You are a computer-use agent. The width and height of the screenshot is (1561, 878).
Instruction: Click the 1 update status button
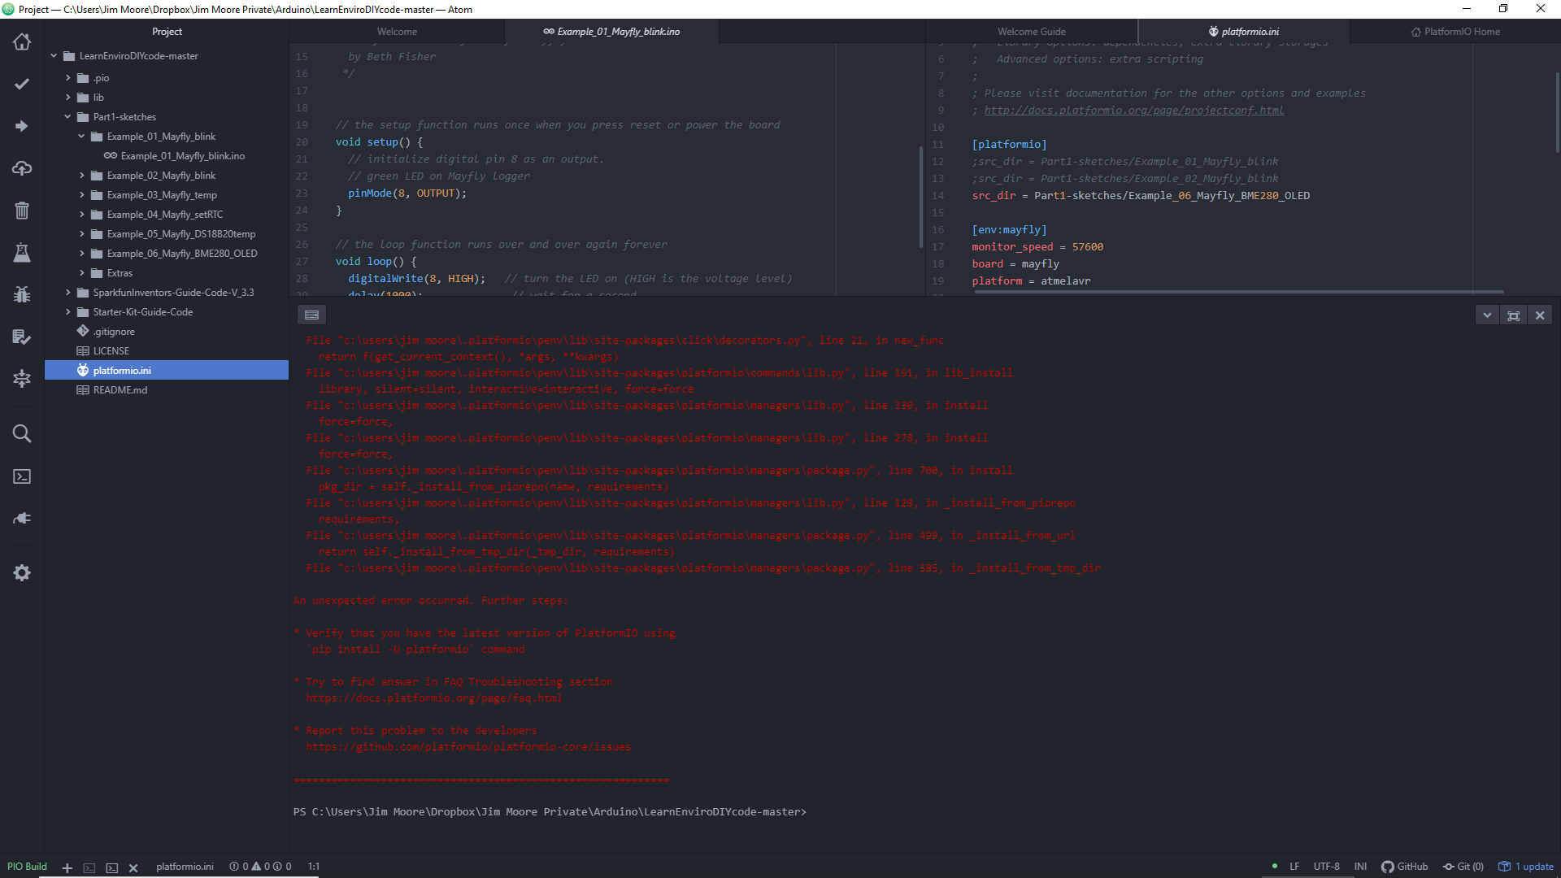1526,867
